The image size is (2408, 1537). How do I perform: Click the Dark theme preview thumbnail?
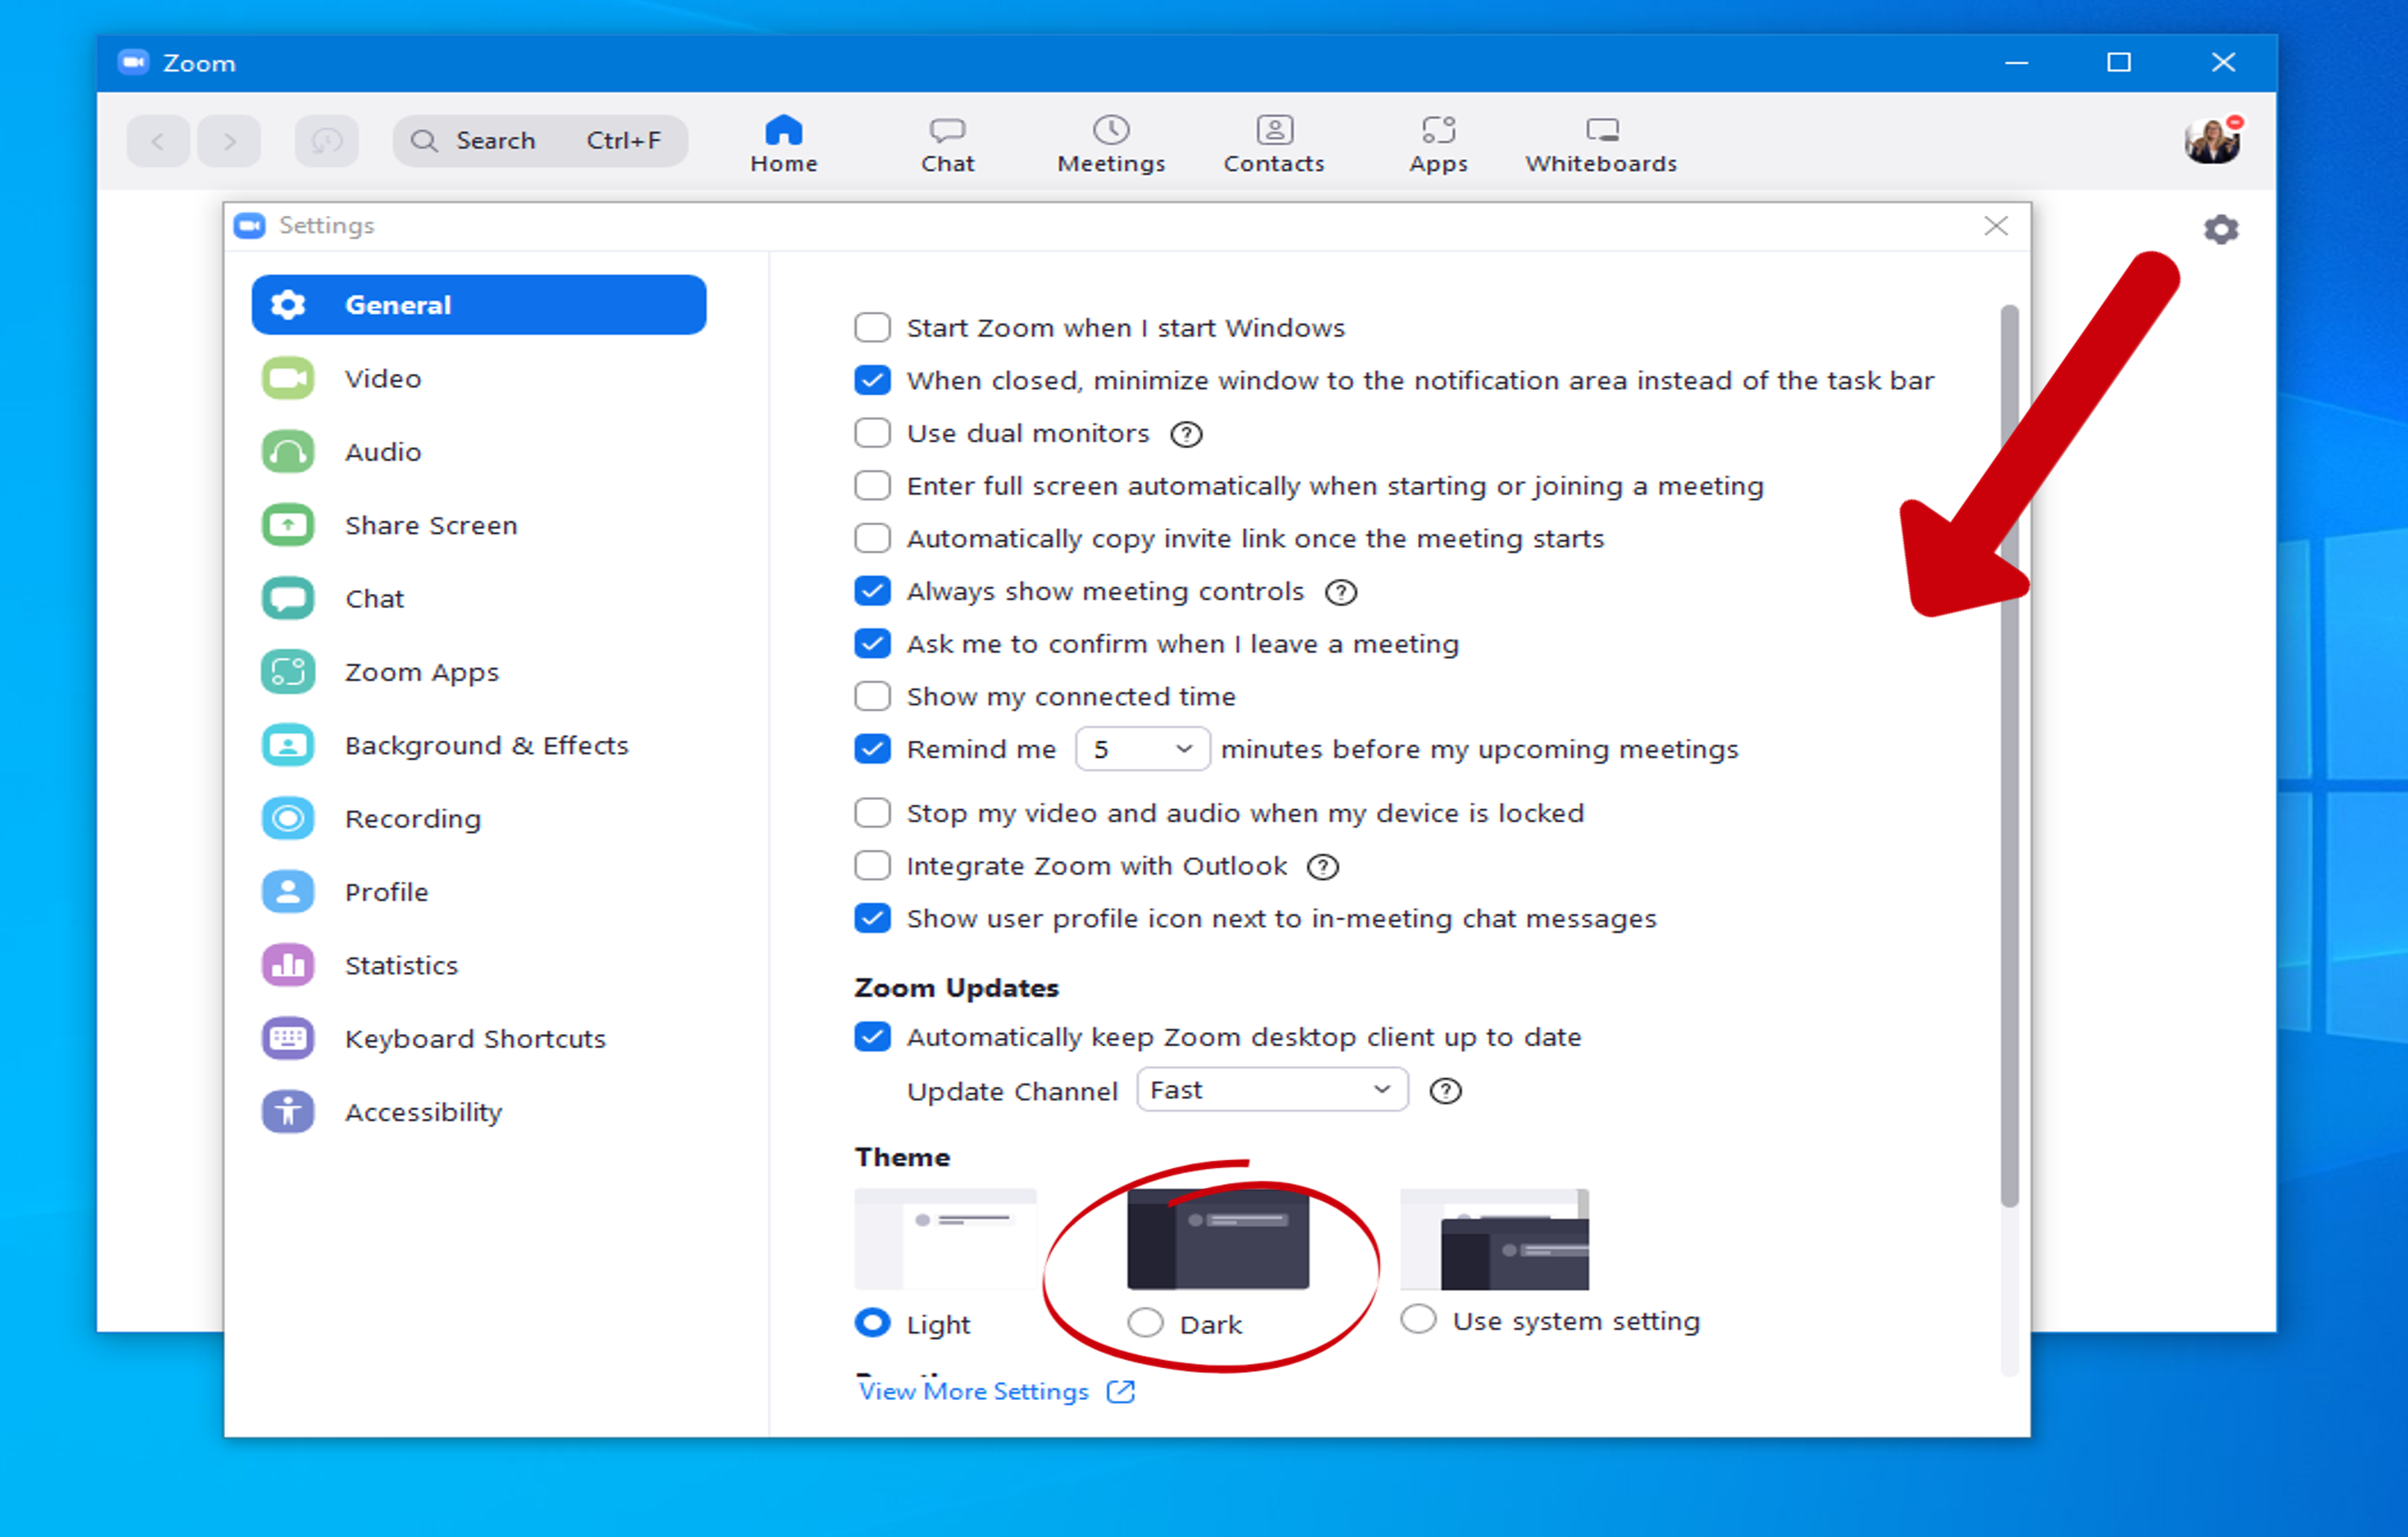pos(1218,1239)
